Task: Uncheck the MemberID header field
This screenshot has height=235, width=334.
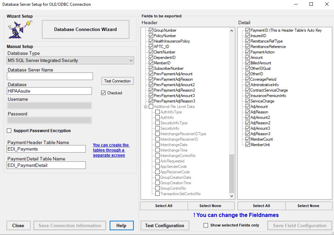Action: pyautogui.click(x=151, y=63)
